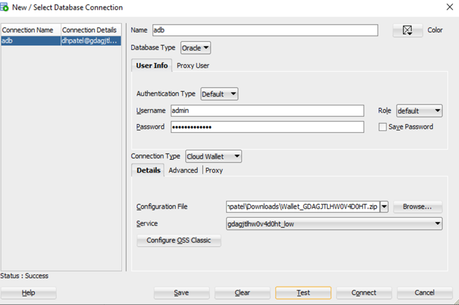The image size is (459, 305).
Task: Click the Browse button for Configuration File
Action: pyautogui.click(x=417, y=207)
